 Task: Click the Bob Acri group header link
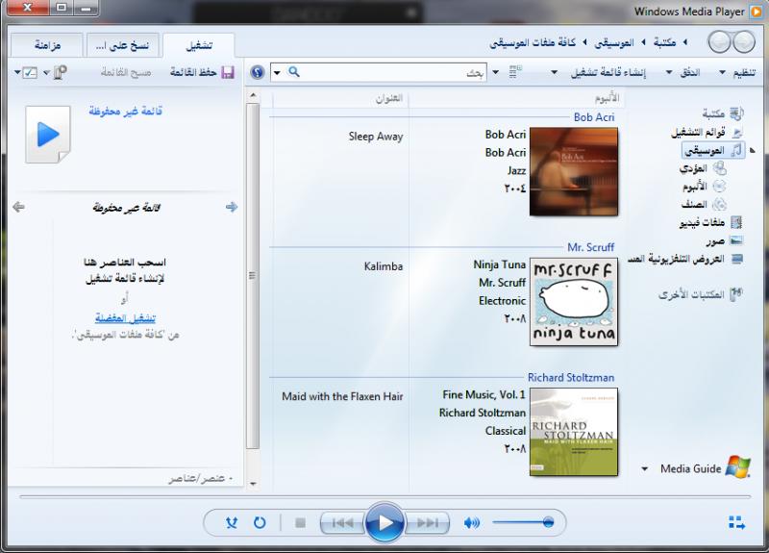pos(594,116)
